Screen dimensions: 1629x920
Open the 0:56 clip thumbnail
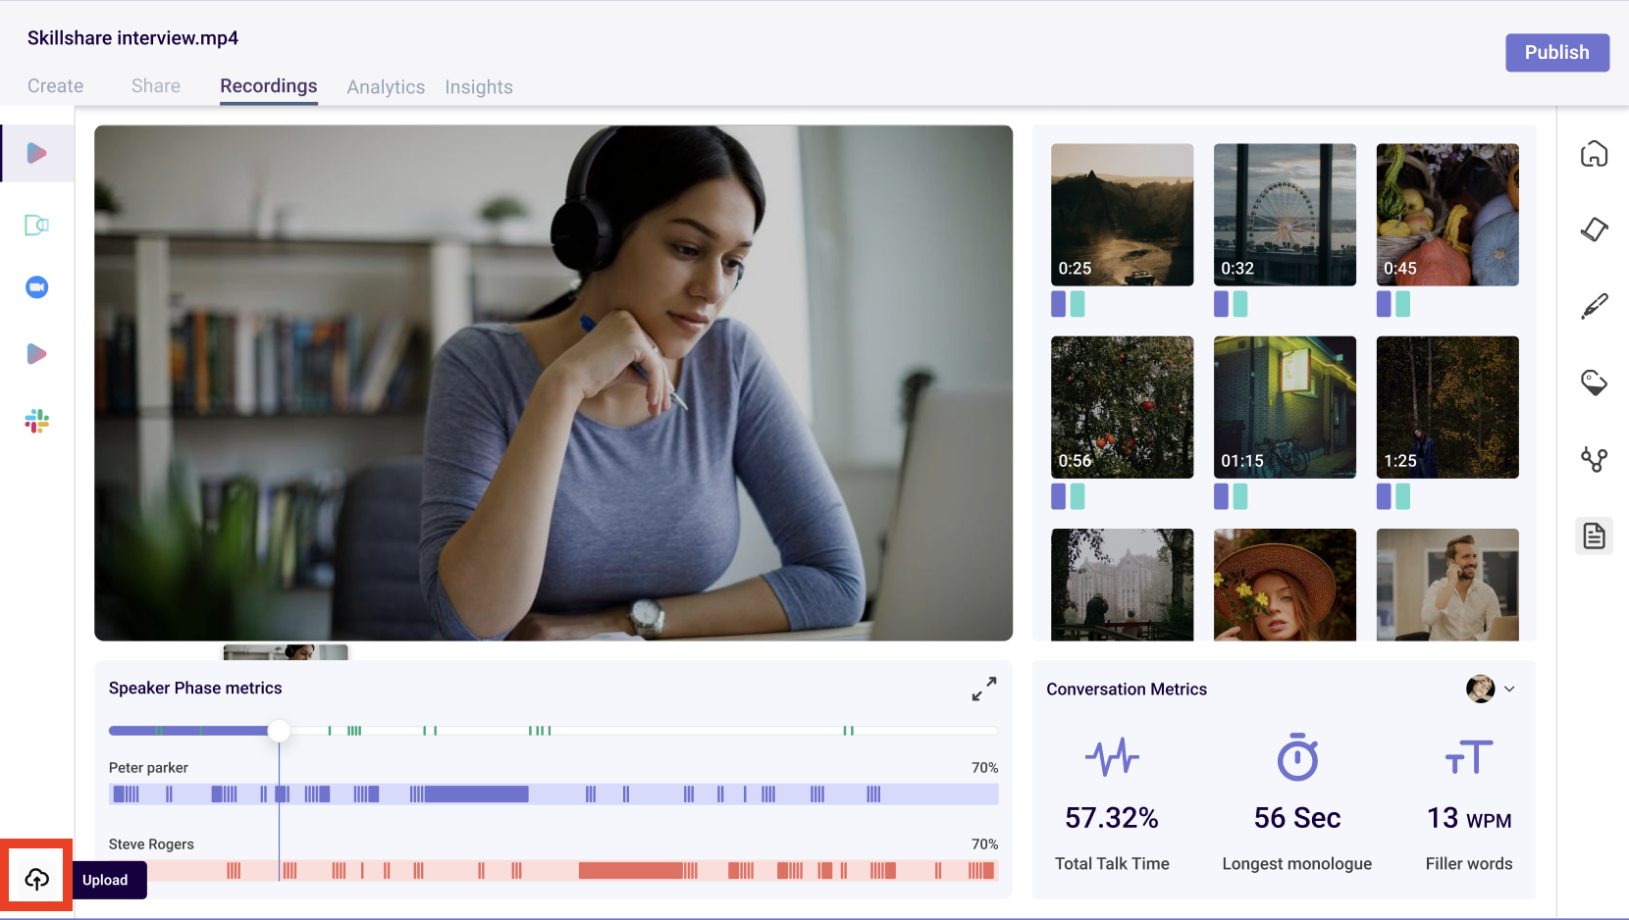(x=1122, y=407)
